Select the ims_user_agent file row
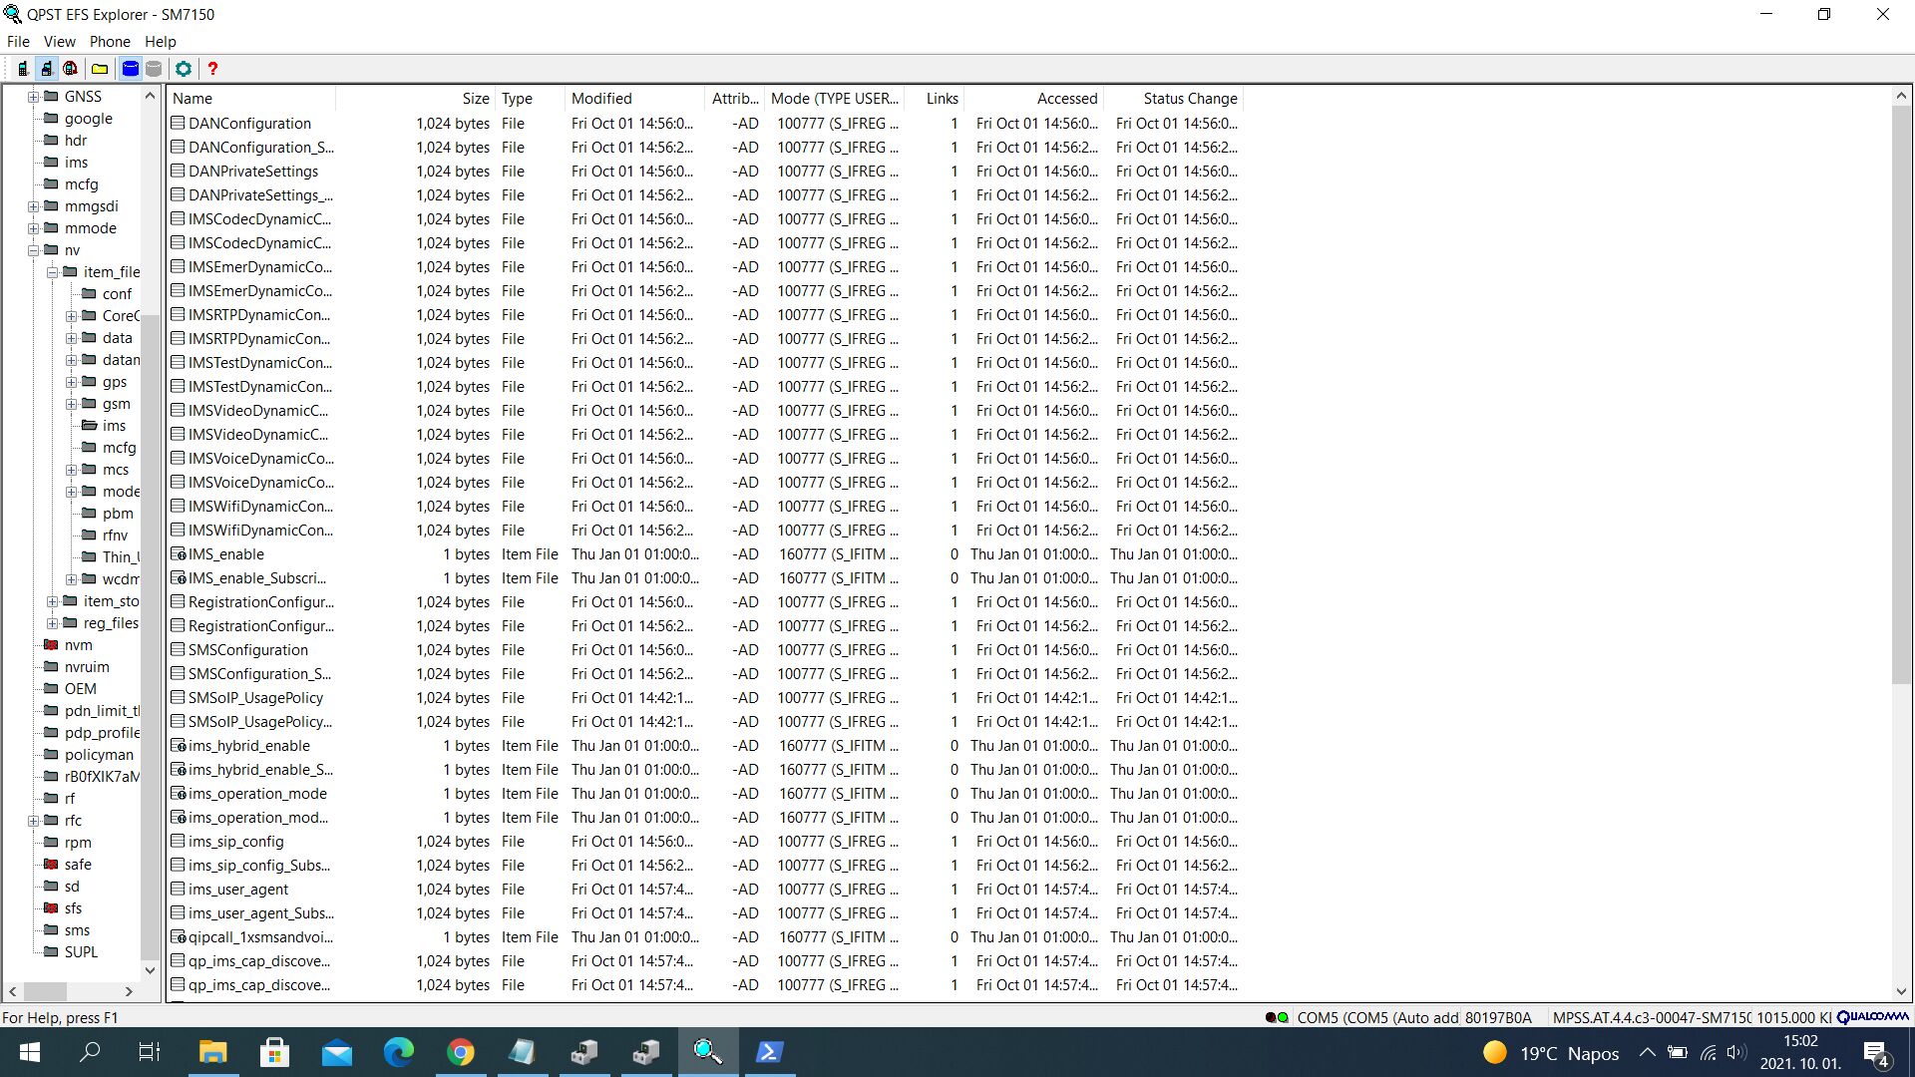1915x1077 pixels. tap(704, 890)
